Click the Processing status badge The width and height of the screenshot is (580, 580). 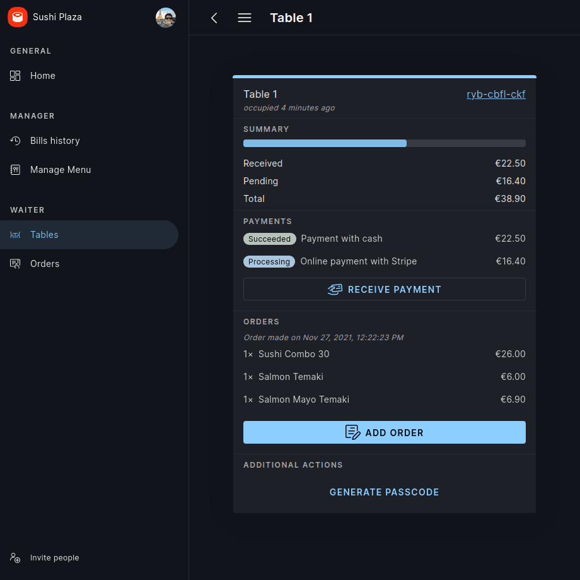click(269, 261)
